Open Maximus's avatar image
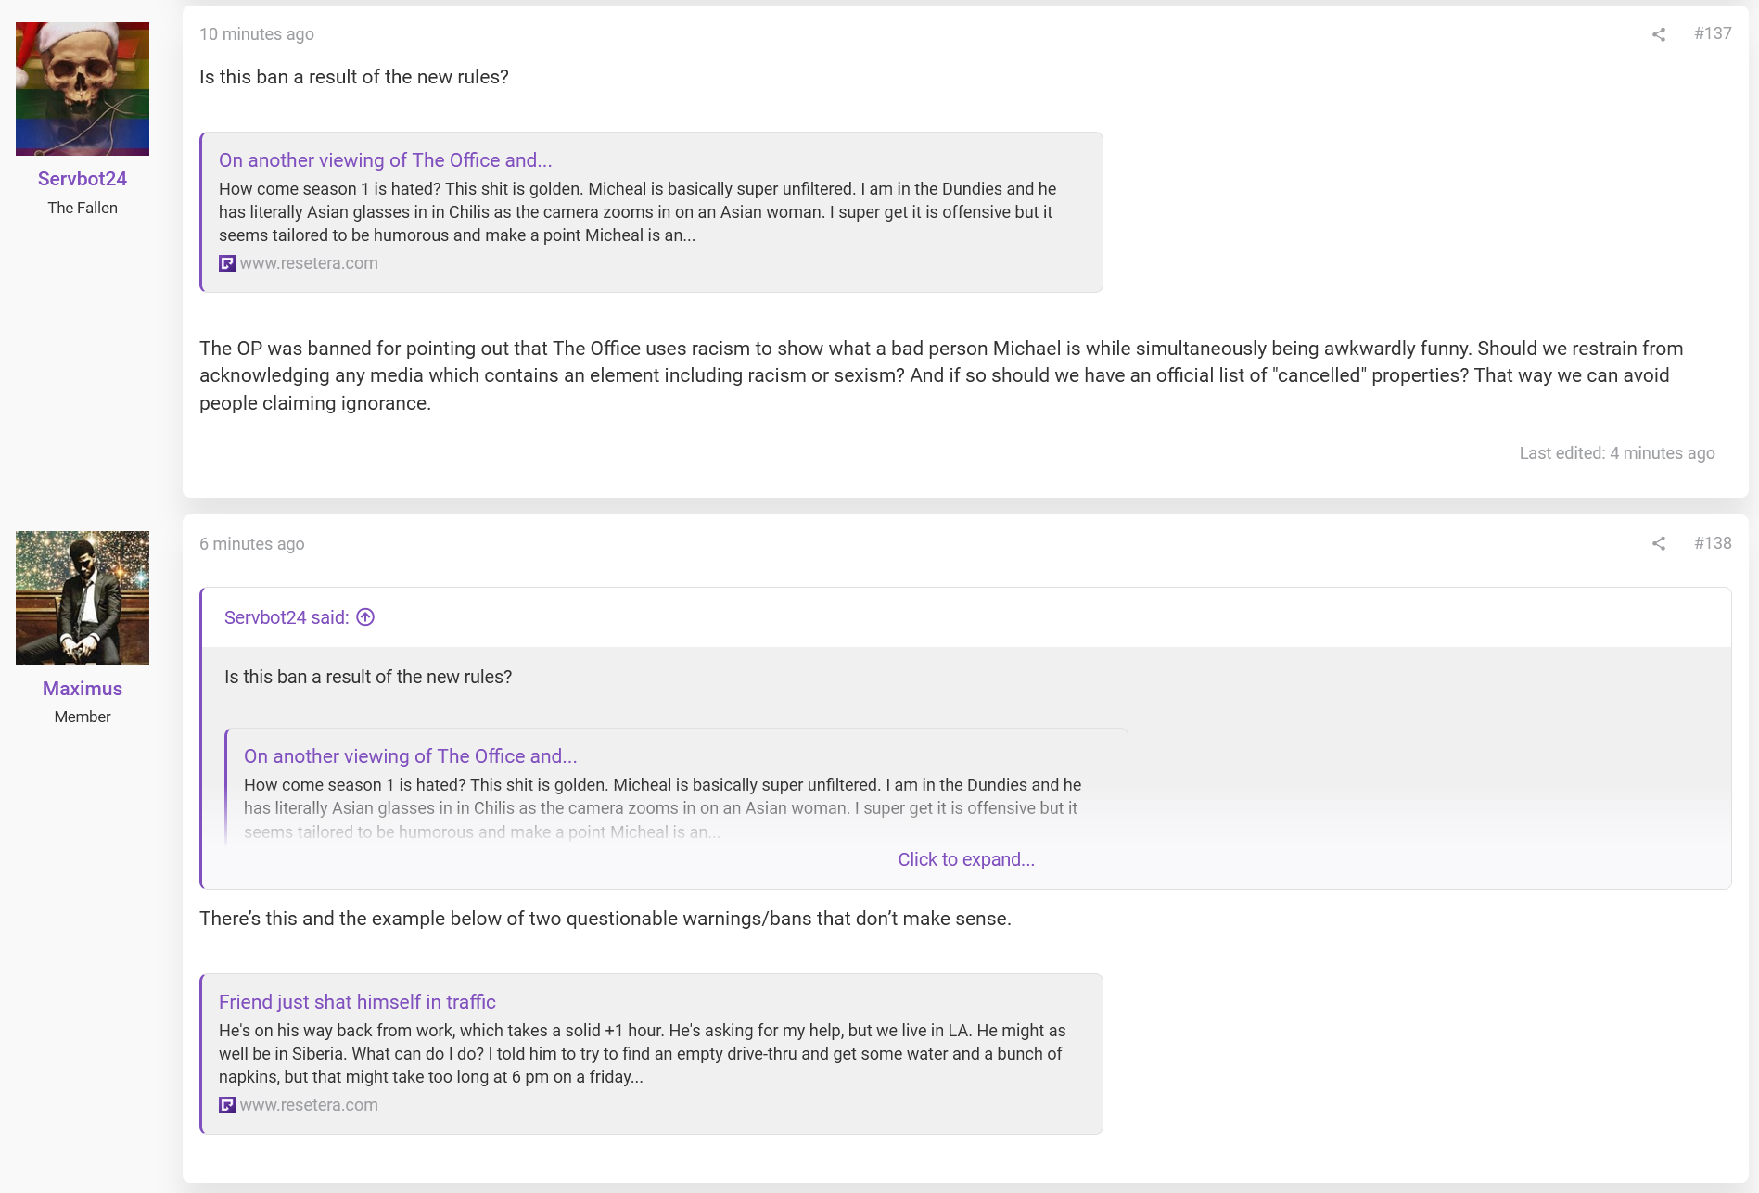The image size is (1759, 1193). click(x=83, y=598)
